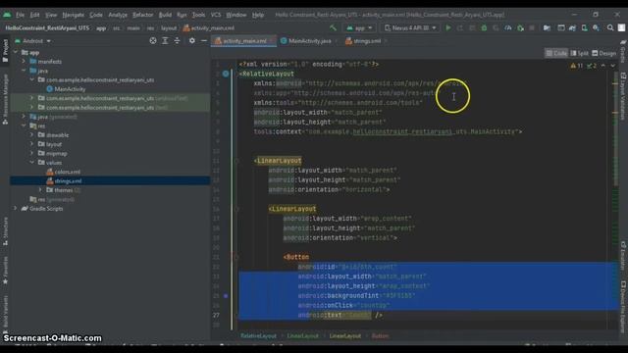This screenshot has height=353, width=628.
Task: Open the Refactor menu
Action: click(143, 15)
